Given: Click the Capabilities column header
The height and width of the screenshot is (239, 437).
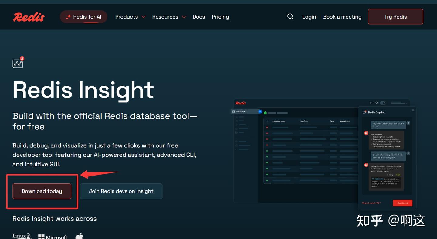Looking at the screenshot, I should (x=344, y=121).
